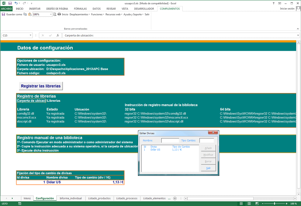
Task: Click the 100 % zoom level in status bar
Action: click(293, 204)
